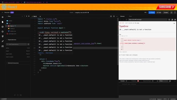This screenshot has height=100, width=177.
Task: Click the preview crosshair inspect icon
Action: click(169, 20)
